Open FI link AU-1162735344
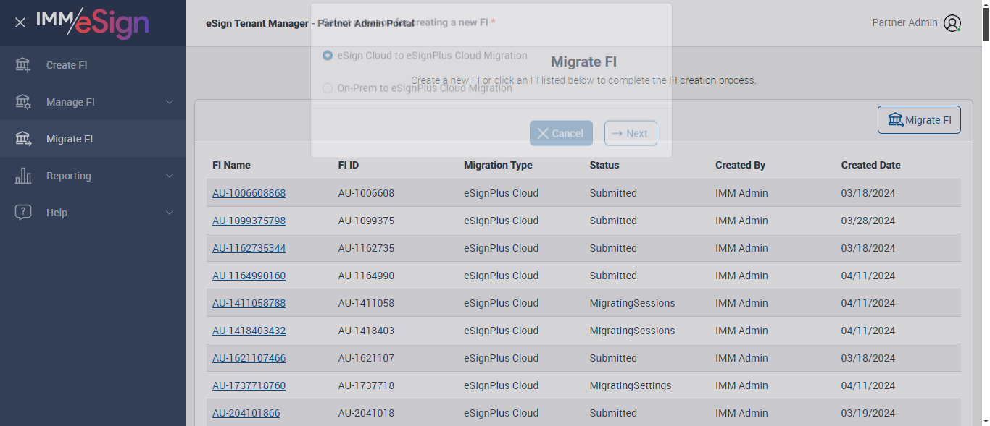 [x=249, y=248]
